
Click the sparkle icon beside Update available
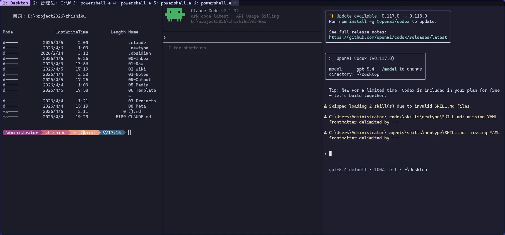[331, 16]
